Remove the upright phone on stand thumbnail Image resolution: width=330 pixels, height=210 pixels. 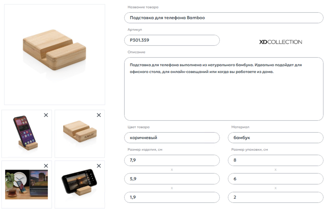(46, 115)
